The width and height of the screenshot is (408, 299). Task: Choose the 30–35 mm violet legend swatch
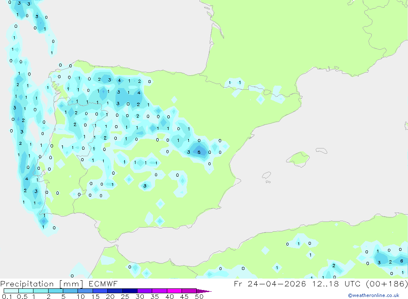[145, 291]
